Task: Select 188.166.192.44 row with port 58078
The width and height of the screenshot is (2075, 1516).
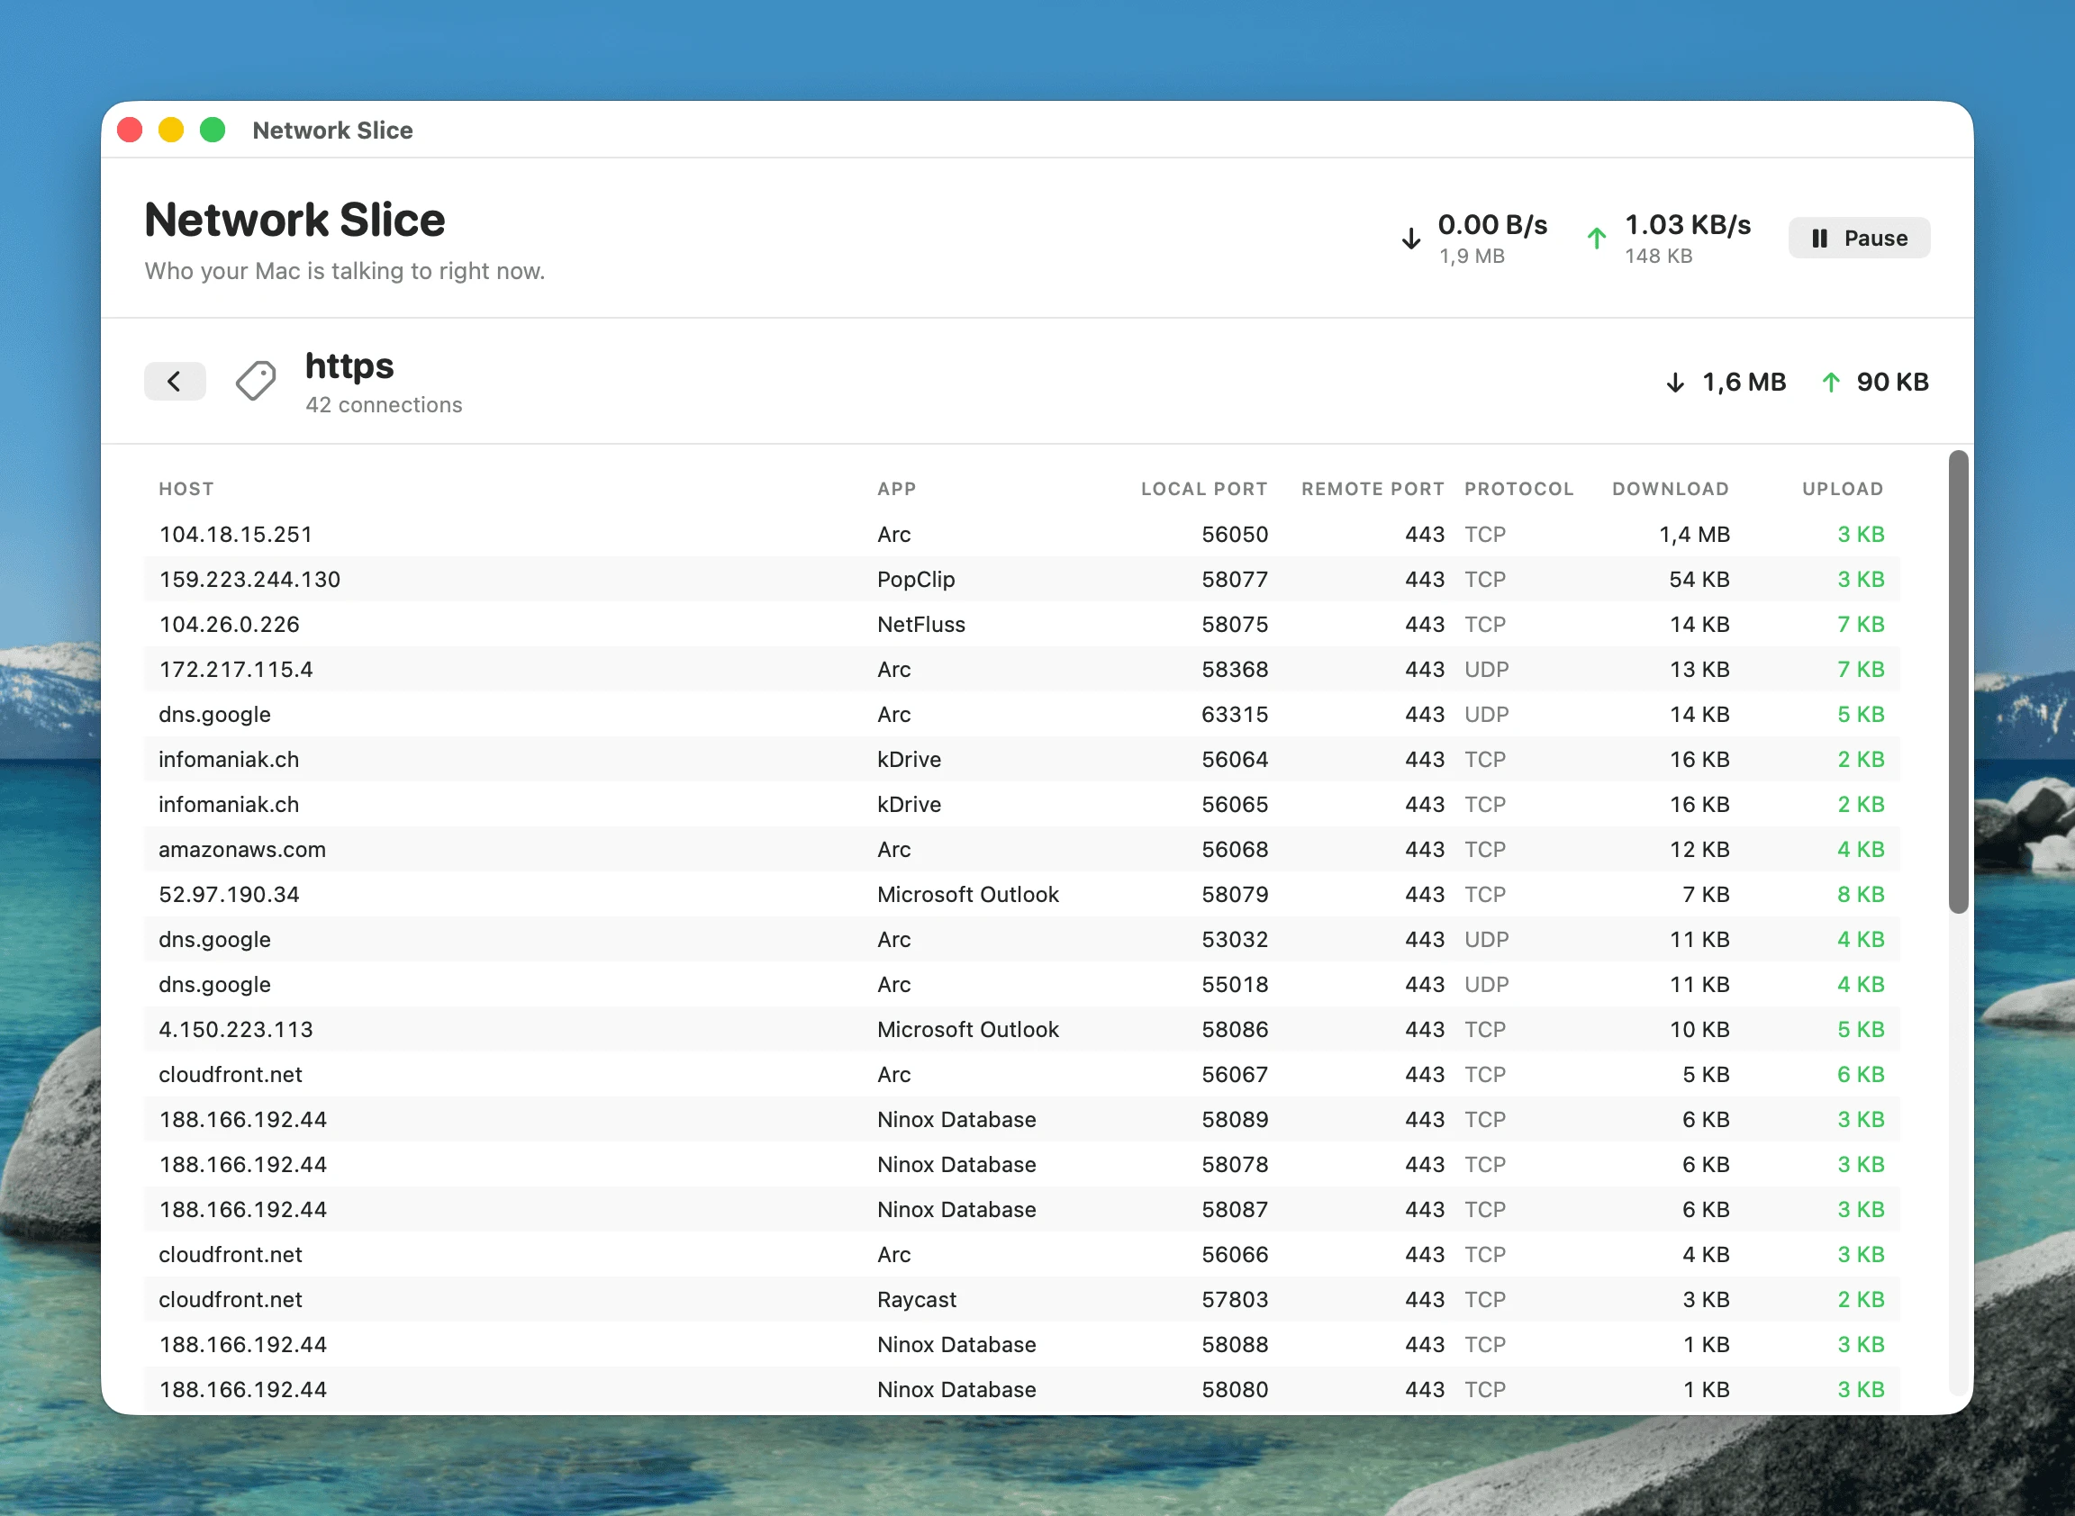Action: tap(1022, 1164)
